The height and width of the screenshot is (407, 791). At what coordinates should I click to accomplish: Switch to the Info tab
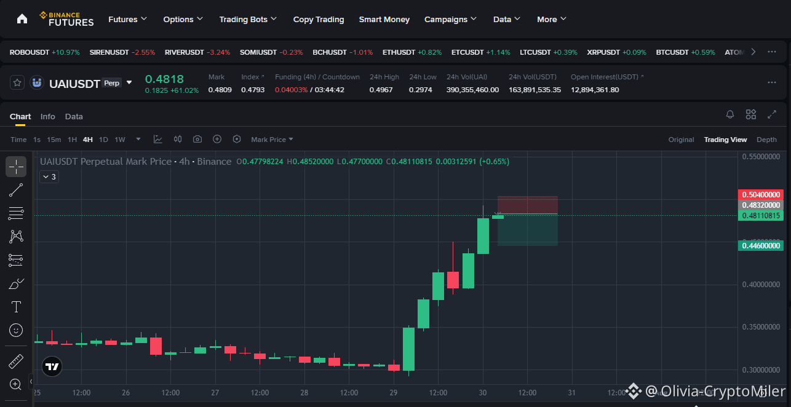pyautogui.click(x=48, y=116)
